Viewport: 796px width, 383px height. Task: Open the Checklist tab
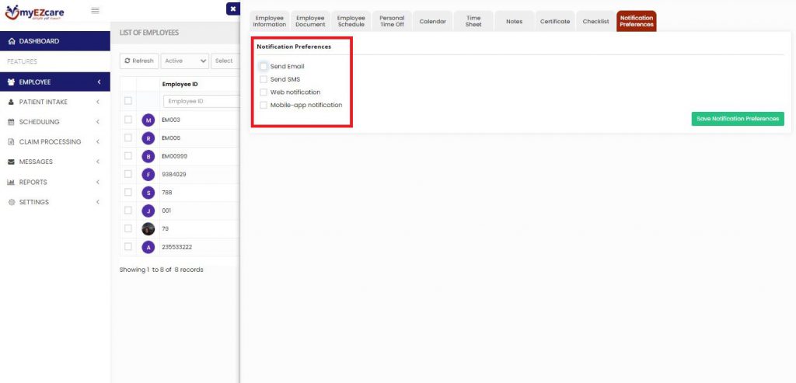(596, 21)
